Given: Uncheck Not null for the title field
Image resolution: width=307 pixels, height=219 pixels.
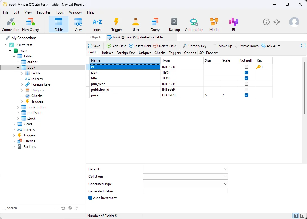Looking at the screenshot, I should pyautogui.click(x=247, y=78).
